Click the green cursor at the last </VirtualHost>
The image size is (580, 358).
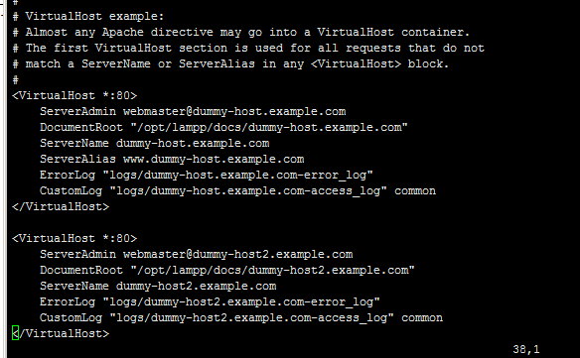point(15,333)
